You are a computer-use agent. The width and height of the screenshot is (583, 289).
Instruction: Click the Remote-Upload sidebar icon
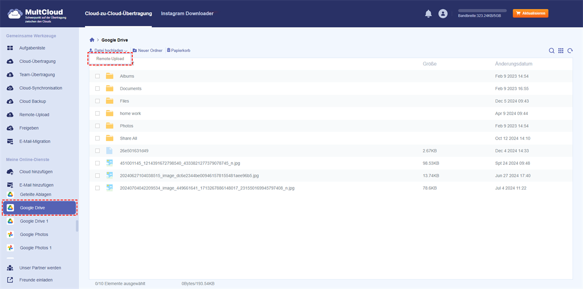(10, 115)
